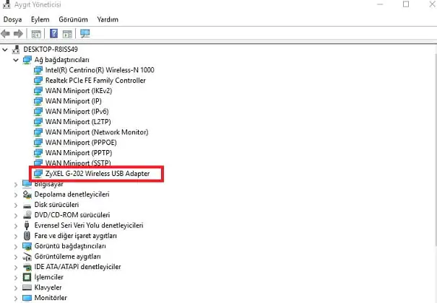Screen dimensions: 437x303
Task: Click icon beside WAN Miniport (PPPOE)
Action: pos(38,142)
